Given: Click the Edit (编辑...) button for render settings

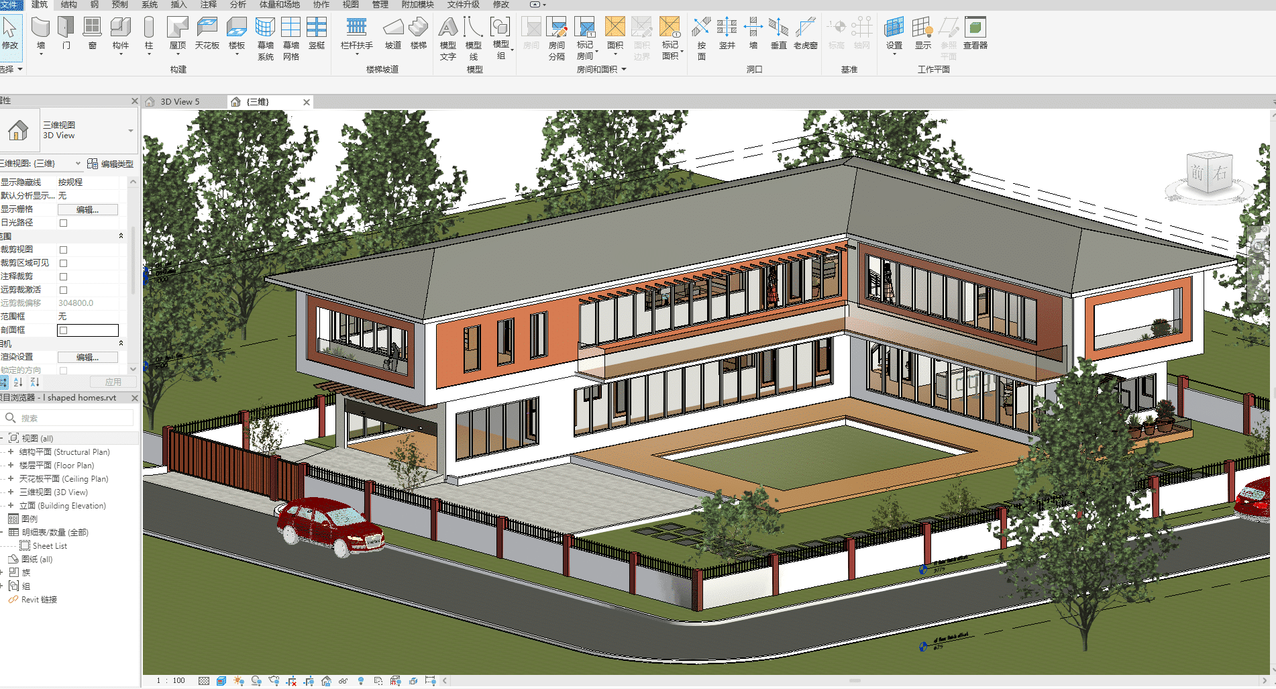Looking at the screenshot, I should (x=87, y=357).
